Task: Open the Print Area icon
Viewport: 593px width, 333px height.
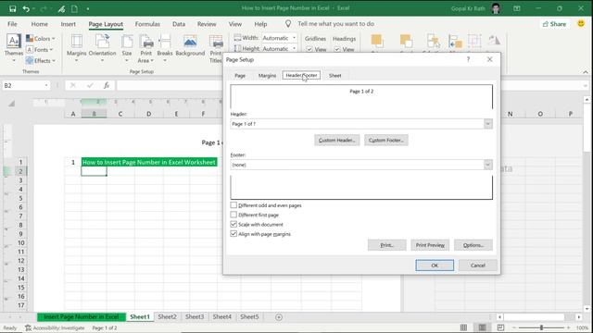Action: click(x=145, y=42)
